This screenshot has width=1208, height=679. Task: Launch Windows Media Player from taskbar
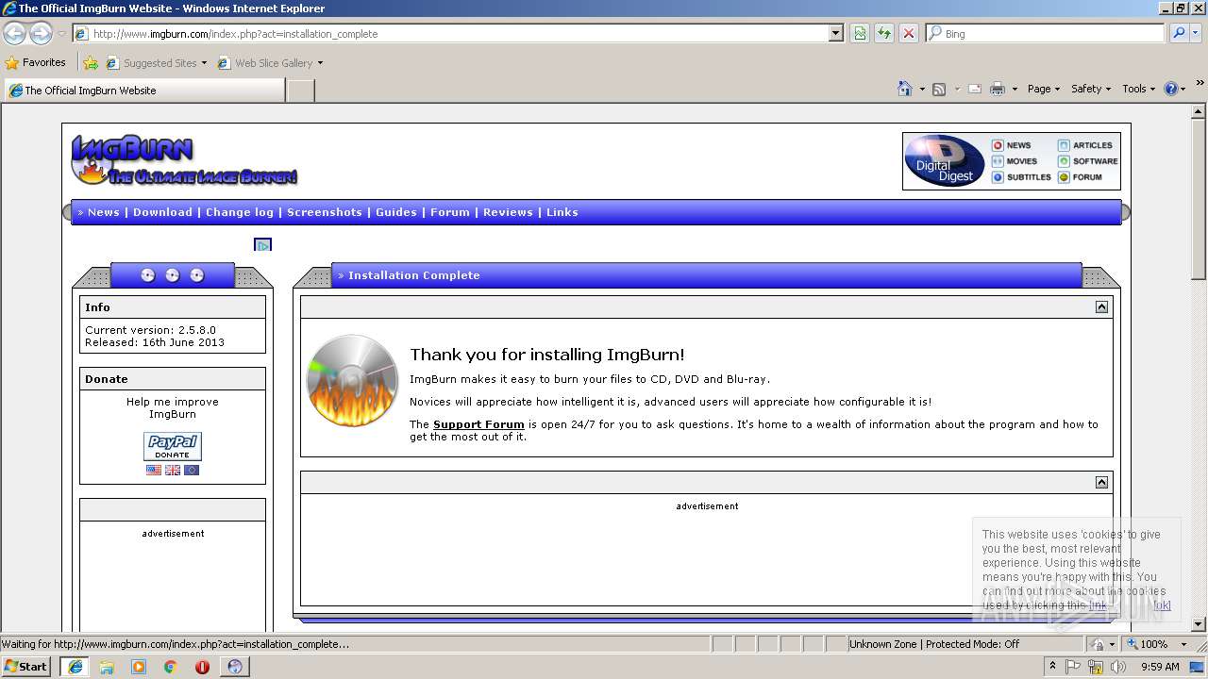tap(139, 666)
